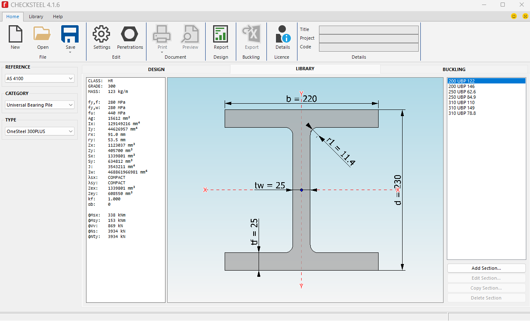Generate a design Report
Viewport: 530px width, 321px height.
tap(221, 34)
